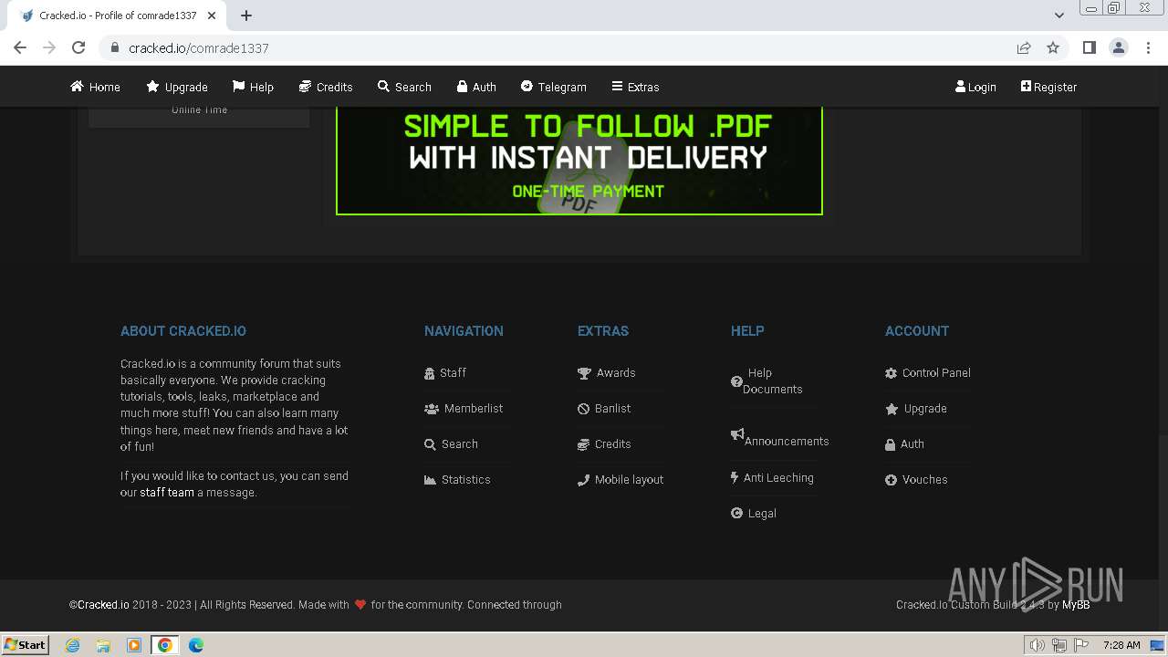Click the staff team link
1168x657 pixels.
[167, 493]
